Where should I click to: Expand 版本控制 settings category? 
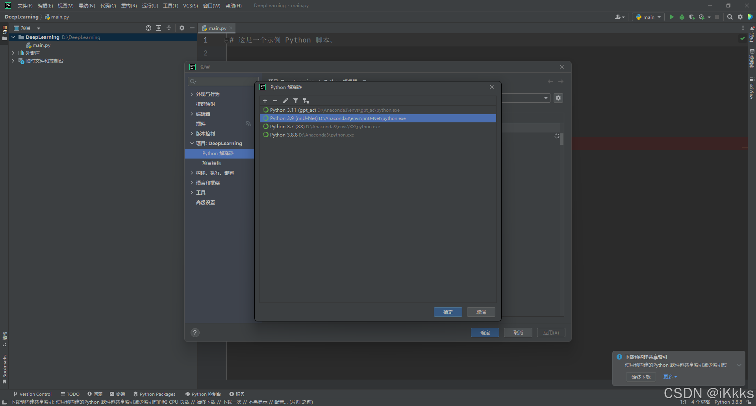pos(192,134)
